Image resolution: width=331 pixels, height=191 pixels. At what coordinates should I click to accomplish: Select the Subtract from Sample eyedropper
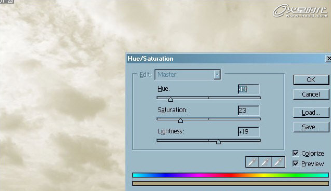(278, 162)
